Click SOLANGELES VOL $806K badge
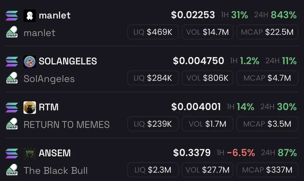The image size is (304, 181). [208, 78]
